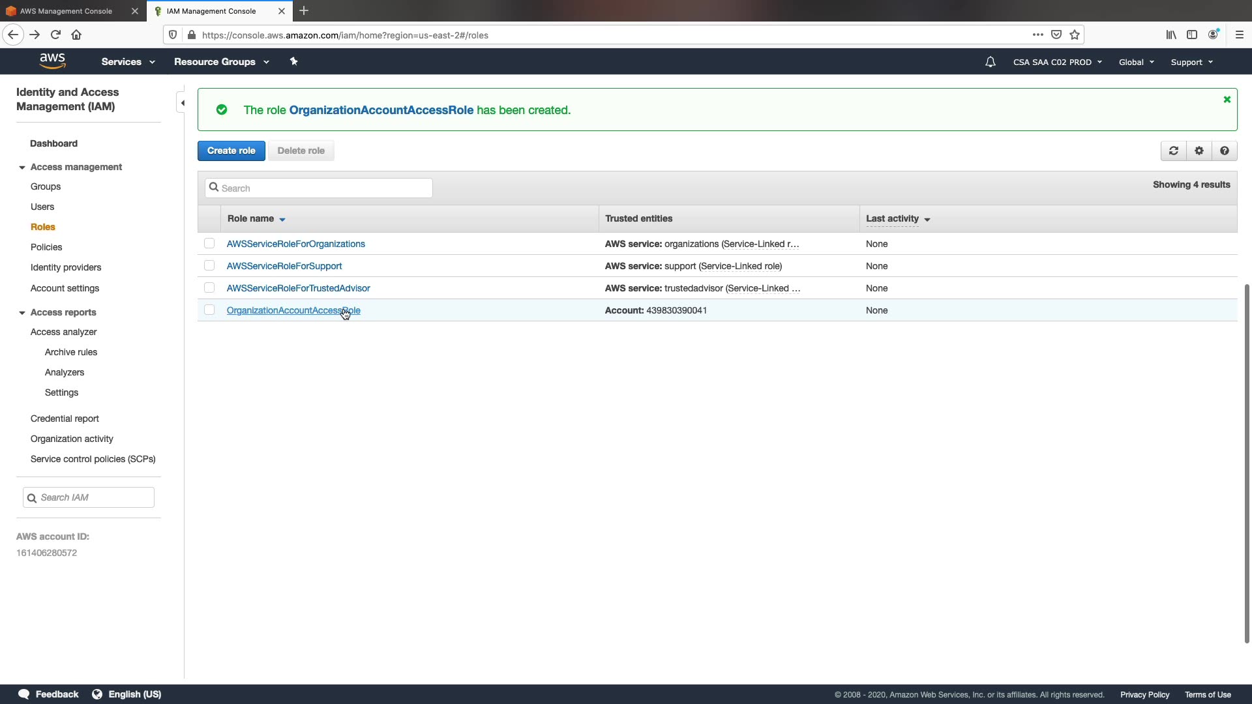Check the AWSServiceRoleForOrganizations row checkbox
1252x704 pixels.
[x=209, y=244]
